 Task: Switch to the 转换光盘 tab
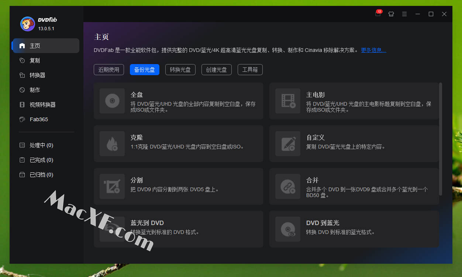pyautogui.click(x=180, y=70)
